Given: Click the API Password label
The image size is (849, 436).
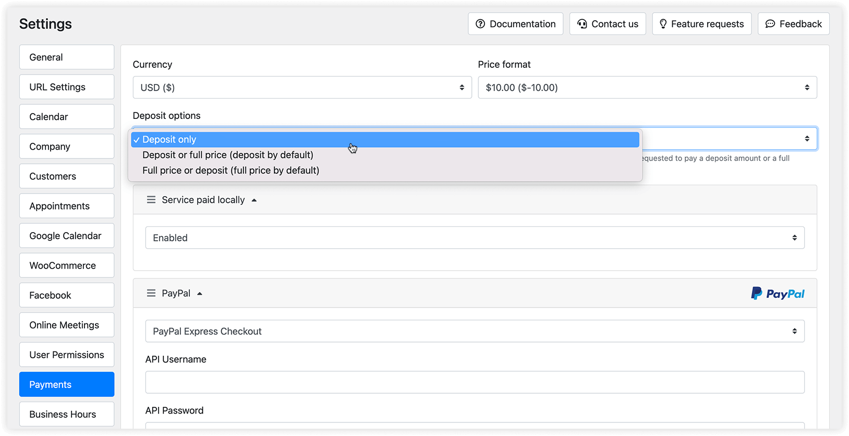Looking at the screenshot, I should click(x=174, y=410).
